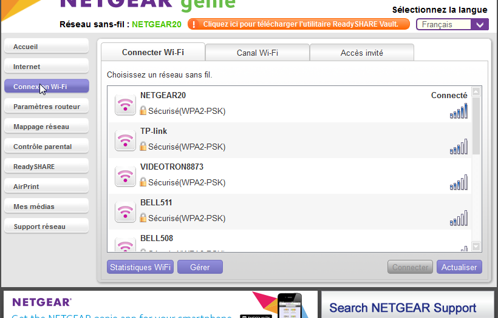Screen dimensions: 498x318
Task: Click the Gérer button
Action: (200, 267)
